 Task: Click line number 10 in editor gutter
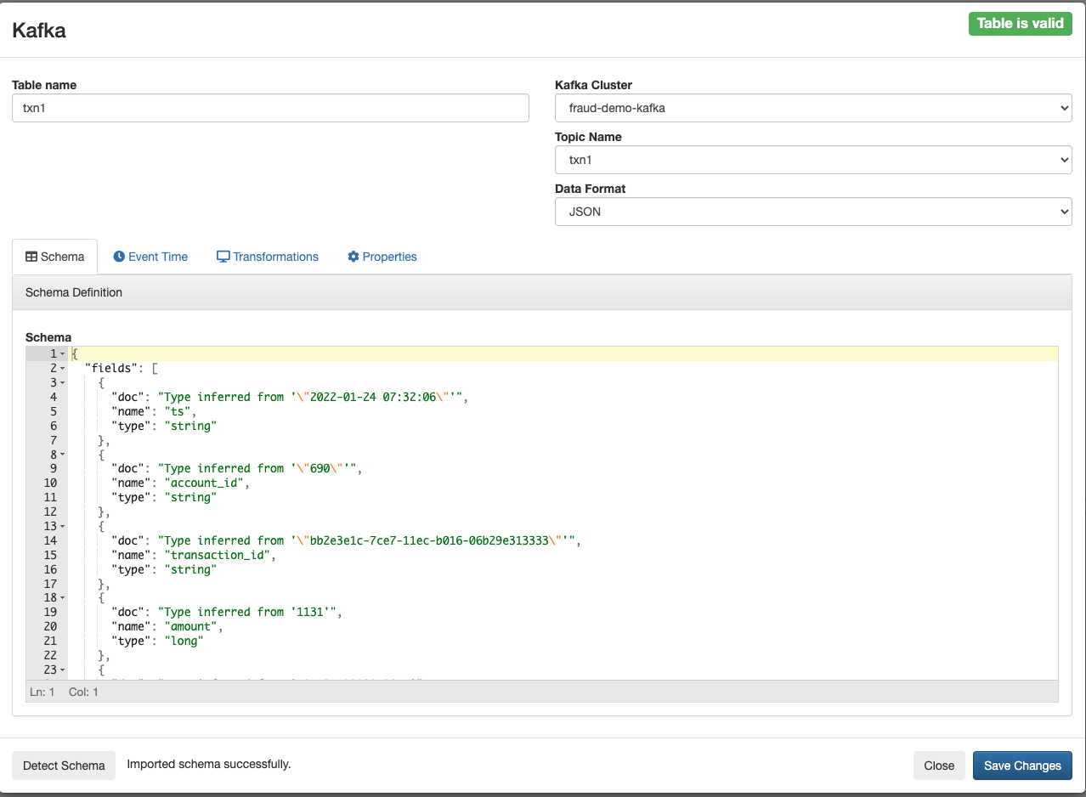coord(49,483)
